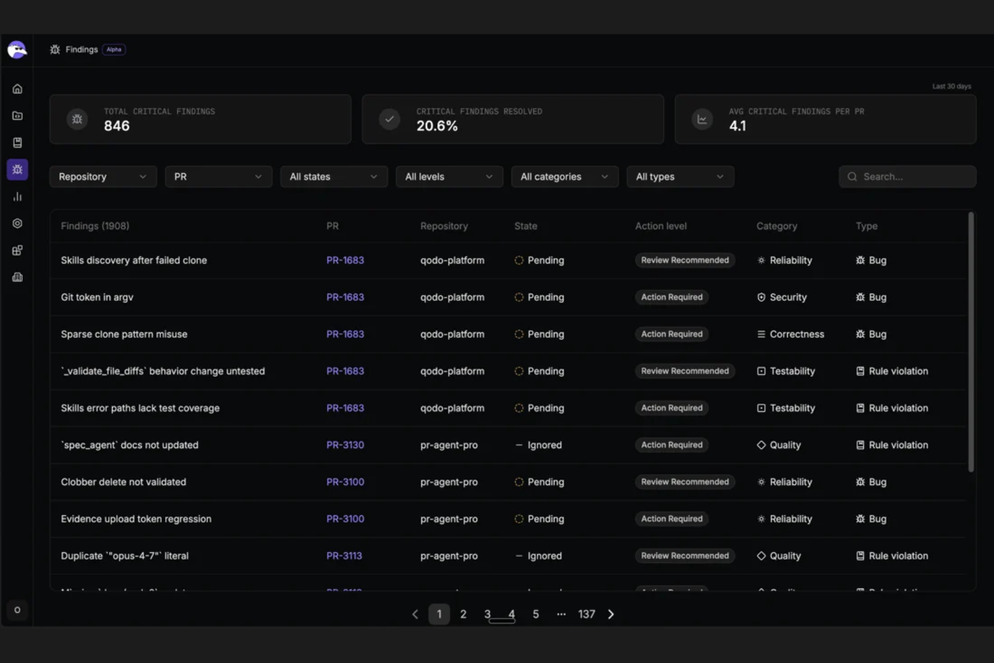Click the Alpha badge next to Findings
994x663 pixels.
114,50
